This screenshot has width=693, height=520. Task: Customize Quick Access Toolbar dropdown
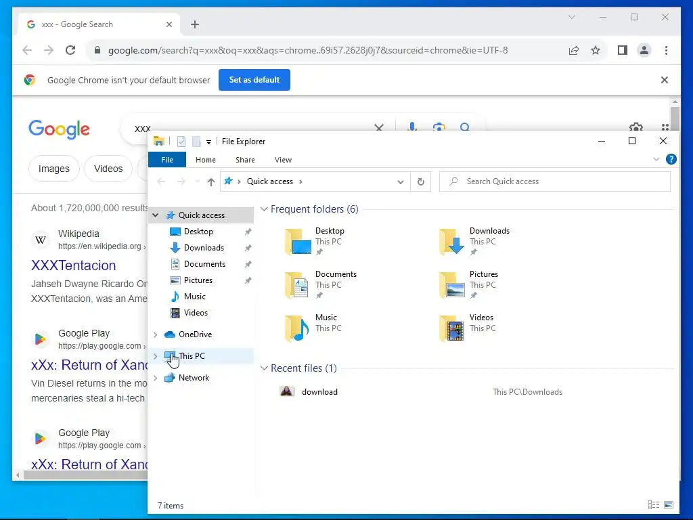(208, 142)
